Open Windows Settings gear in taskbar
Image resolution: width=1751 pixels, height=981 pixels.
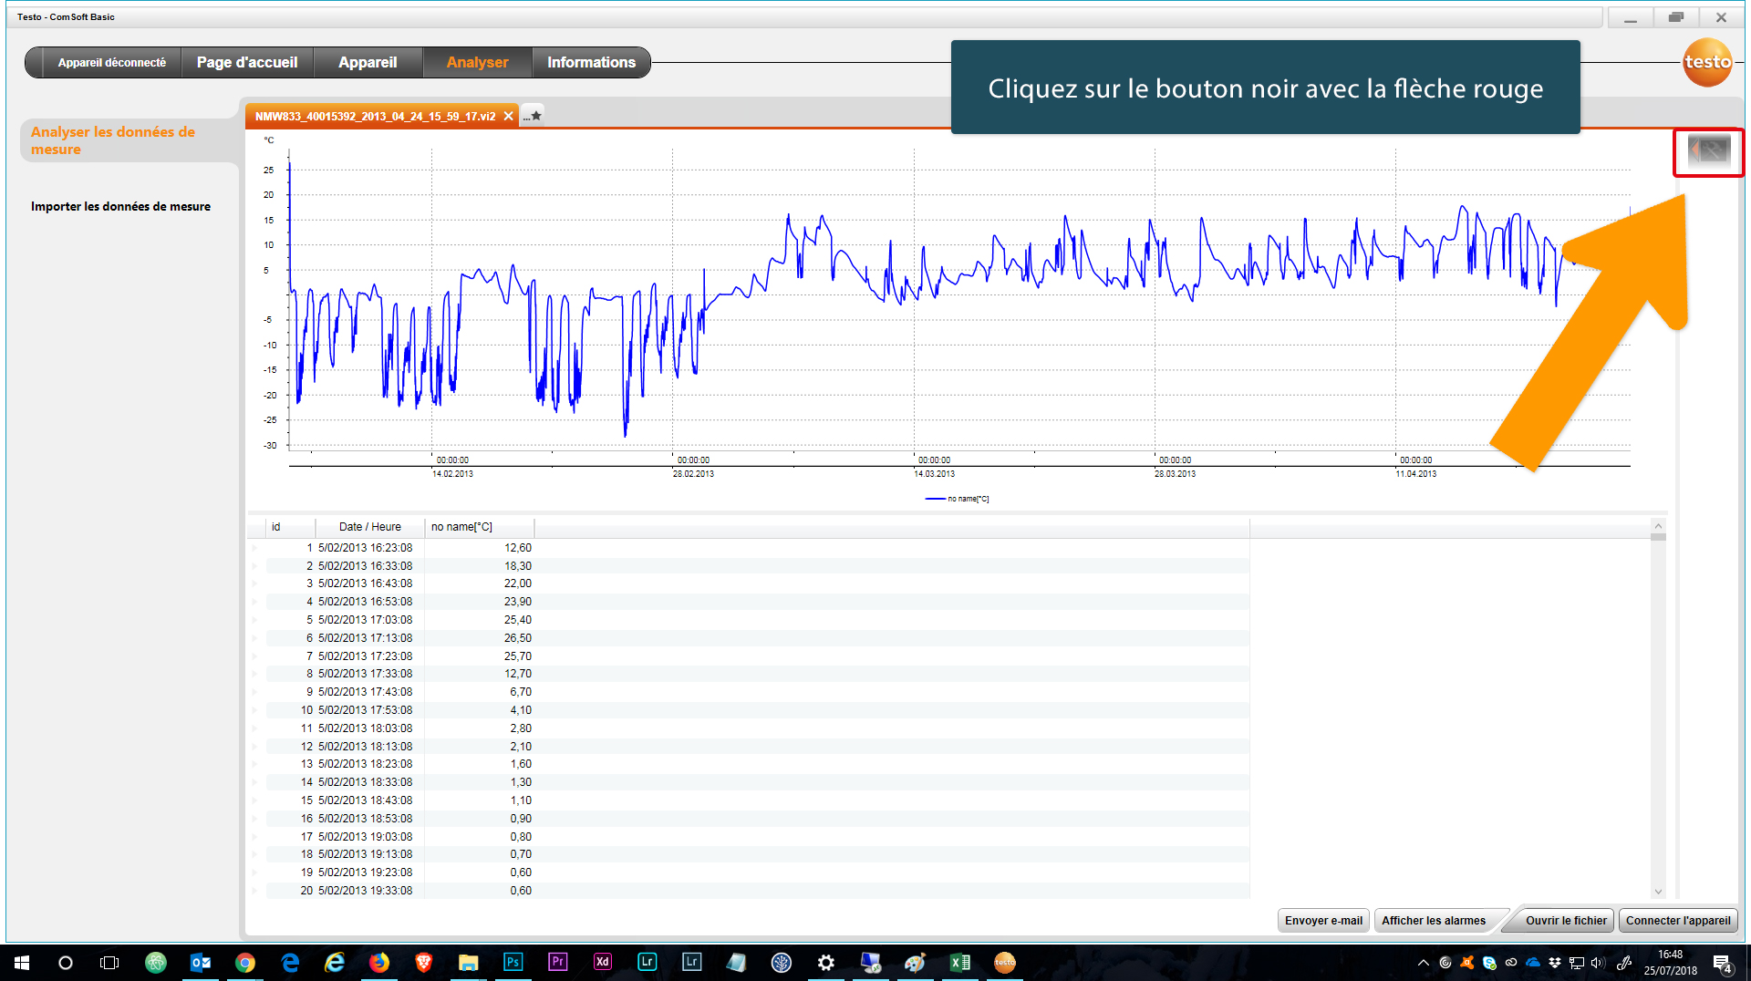tap(826, 963)
